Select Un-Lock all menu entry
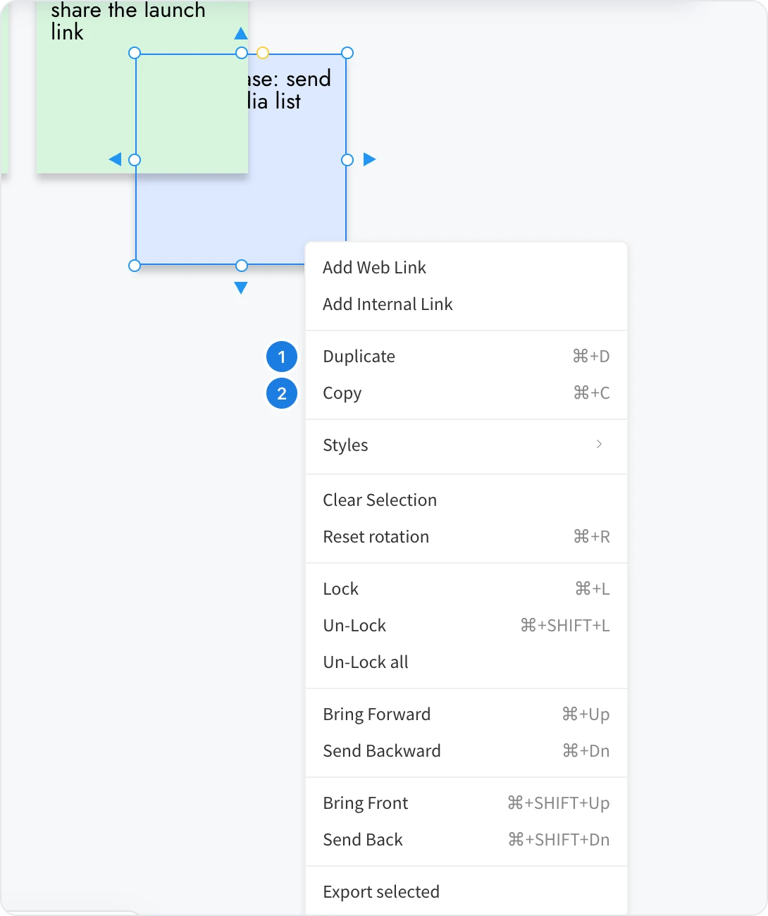768x916 pixels. (x=466, y=662)
